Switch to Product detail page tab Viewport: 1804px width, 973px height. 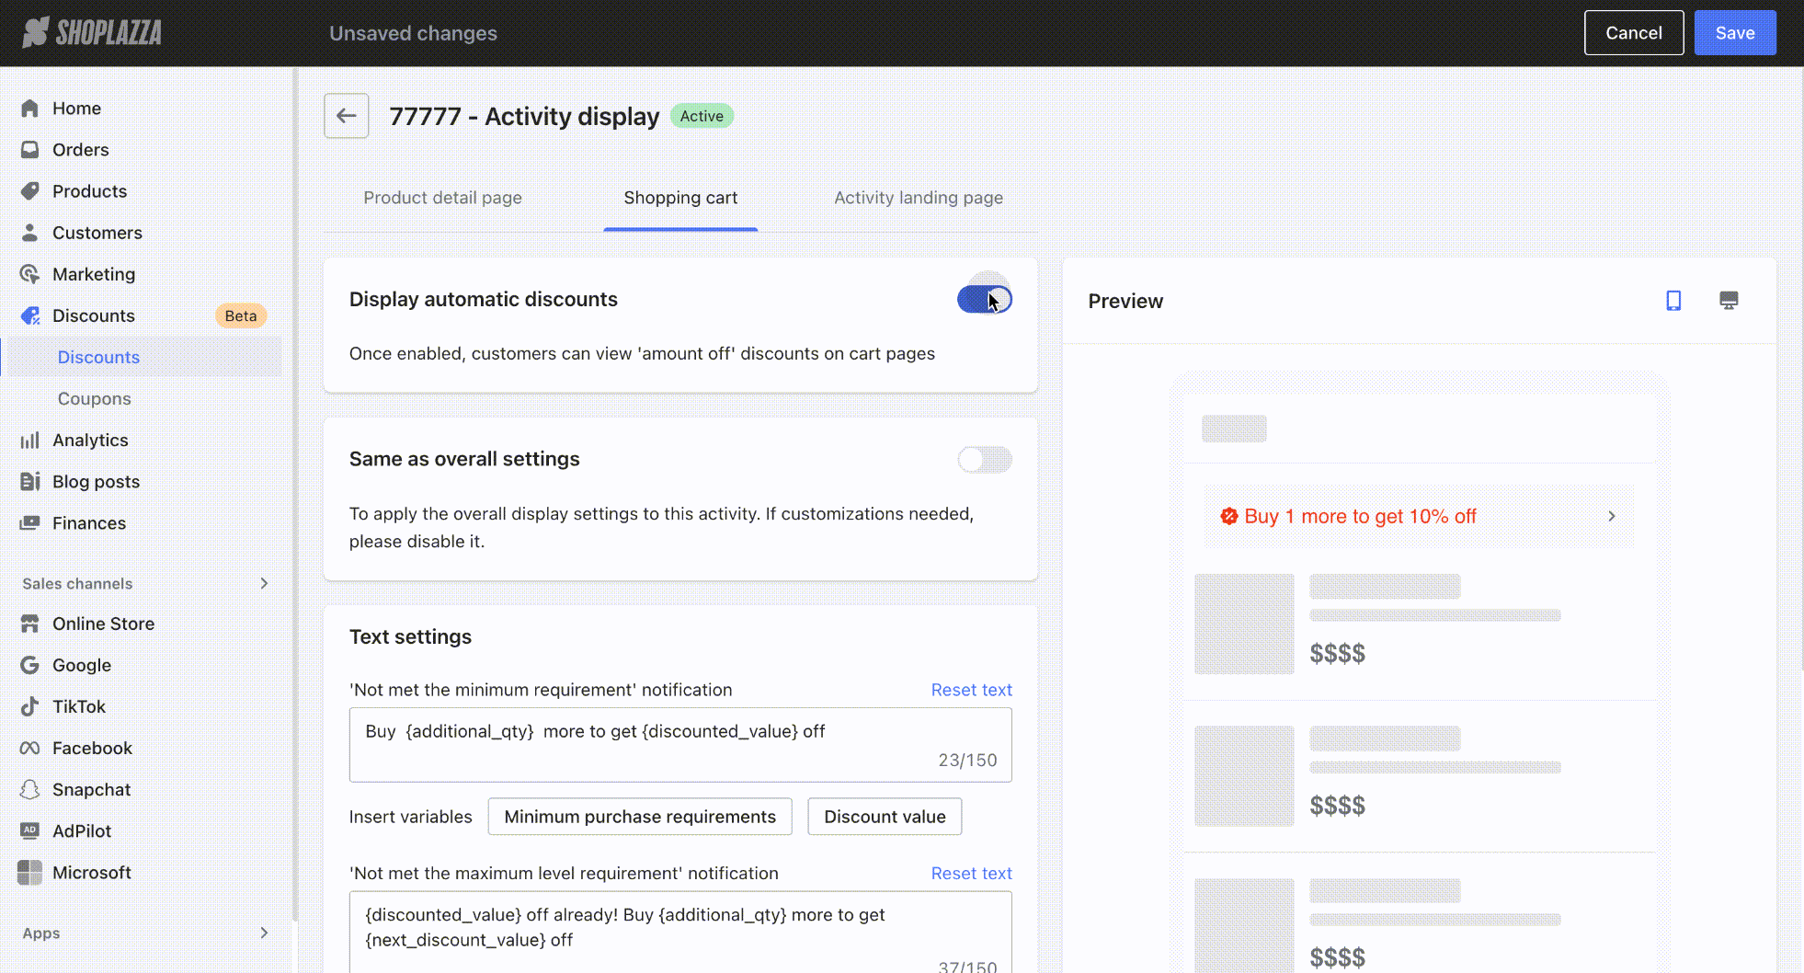(x=442, y=198)
